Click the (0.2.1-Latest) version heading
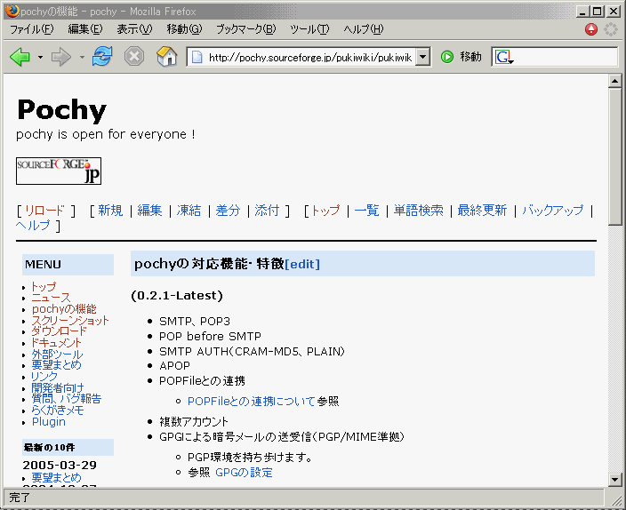This screenshot has height=510, width=626. 177,296
